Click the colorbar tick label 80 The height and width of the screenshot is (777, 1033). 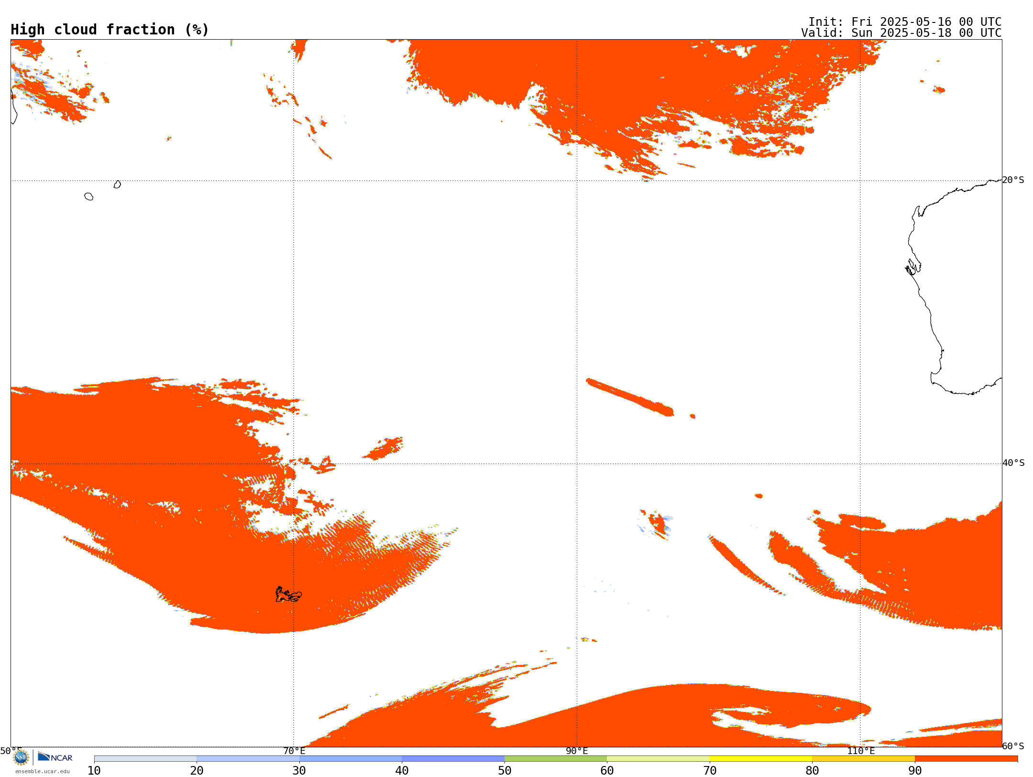click(812, 770)
